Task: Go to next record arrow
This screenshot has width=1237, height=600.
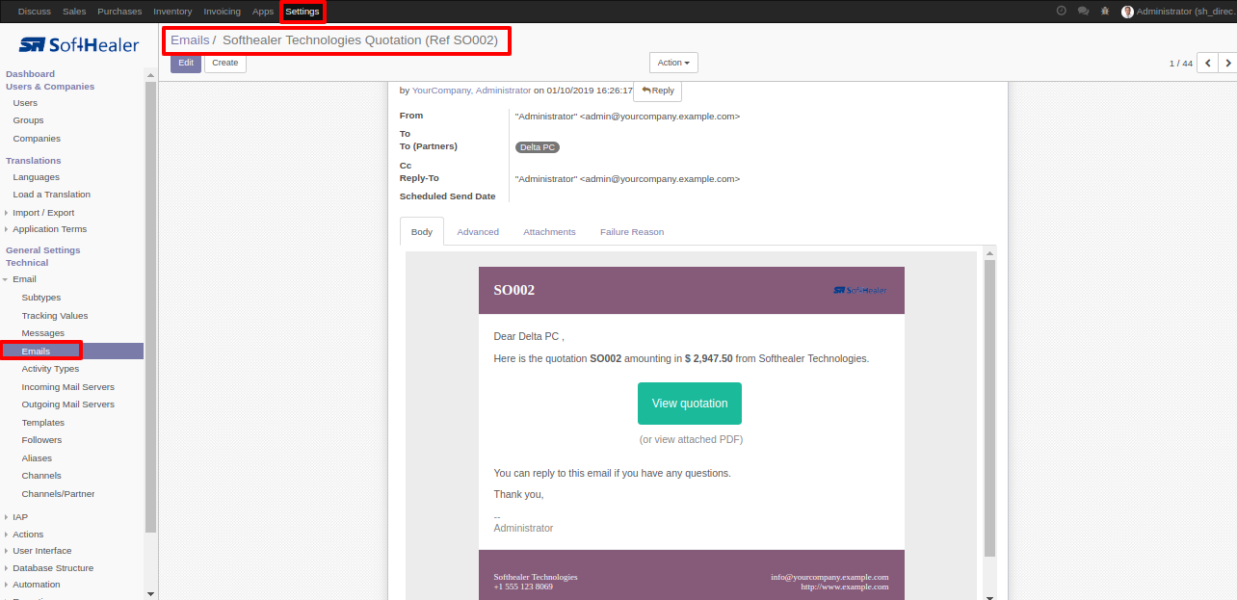Action: pos(1227,63)
